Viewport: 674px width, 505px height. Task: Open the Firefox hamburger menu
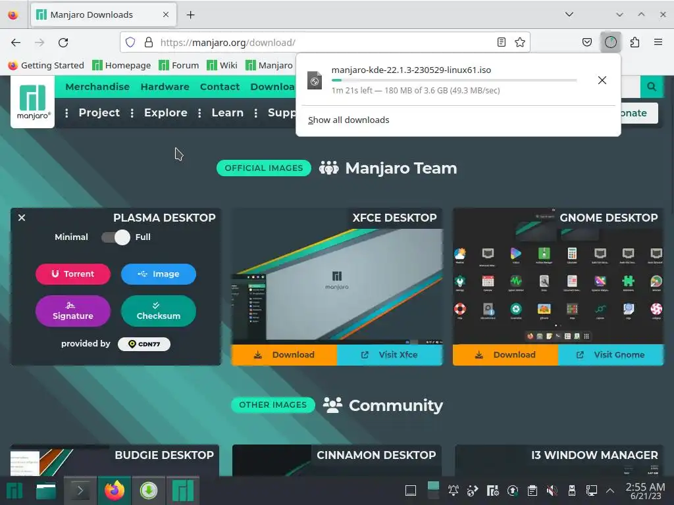tap(658, 42)
